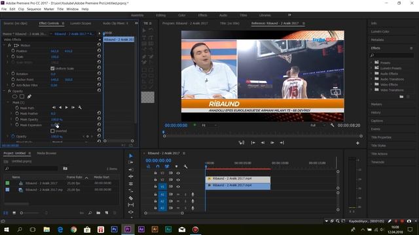The height and width of the screenshot is (235, 419).
Task: Collapse the Motion effect properties
Action: click(4, 45)
